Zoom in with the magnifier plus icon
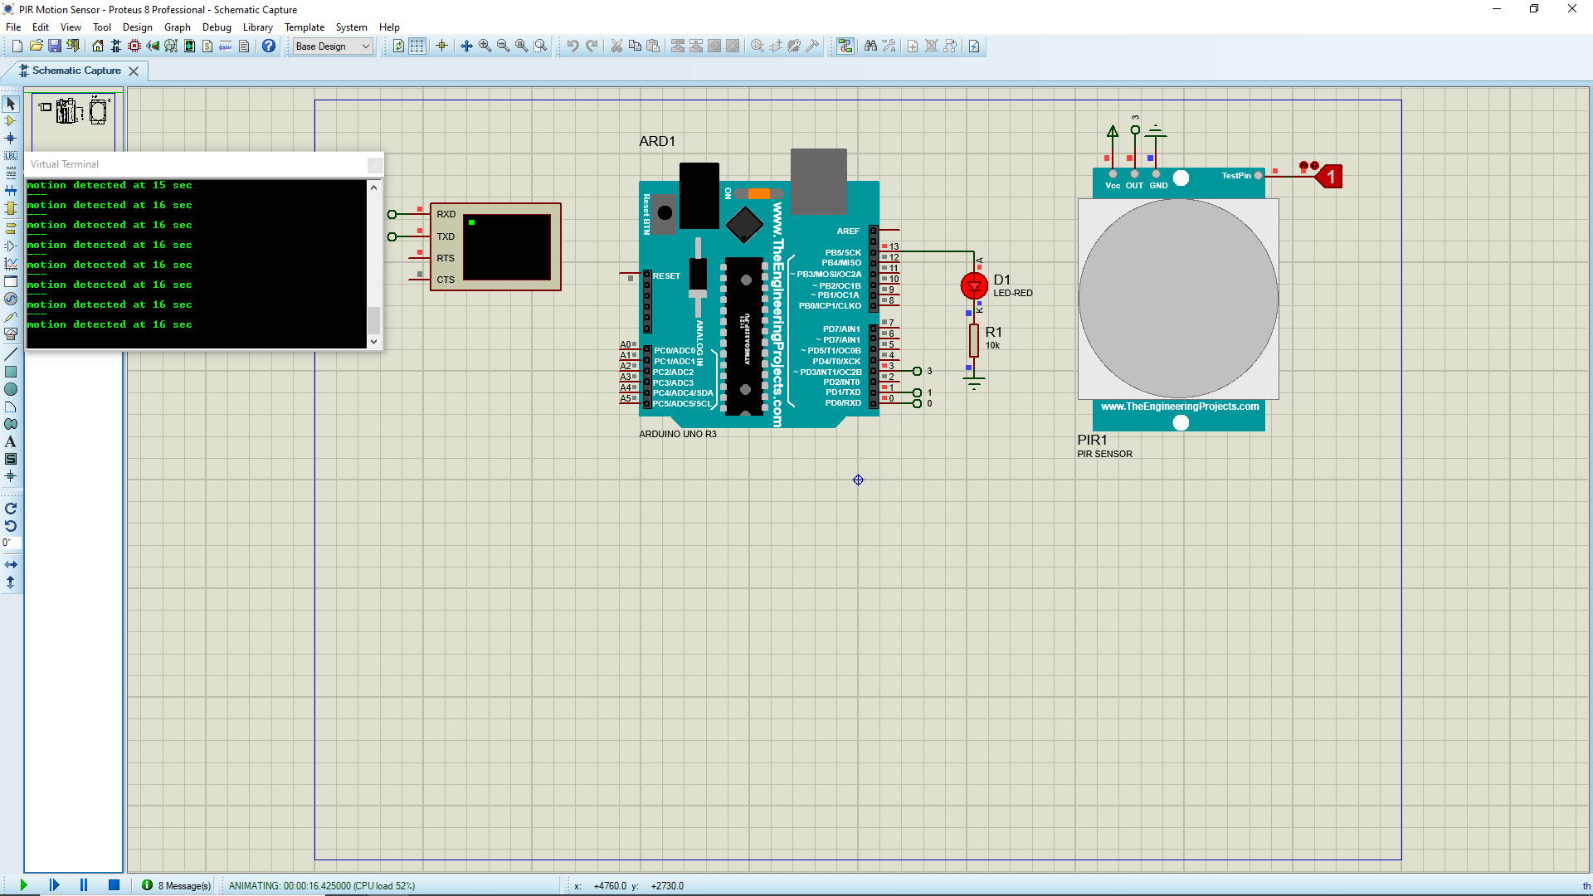The image size is (1593, 896). [x=485, y=46]
